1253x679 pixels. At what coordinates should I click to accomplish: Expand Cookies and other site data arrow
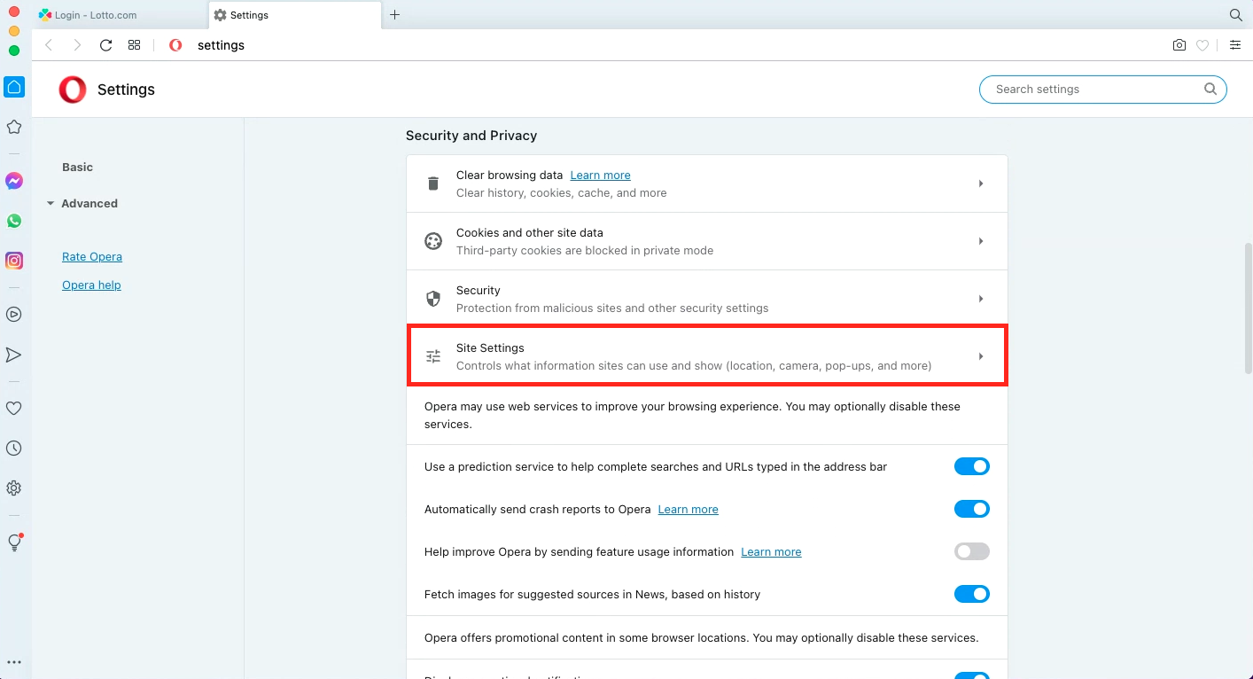tap(981, 241)
